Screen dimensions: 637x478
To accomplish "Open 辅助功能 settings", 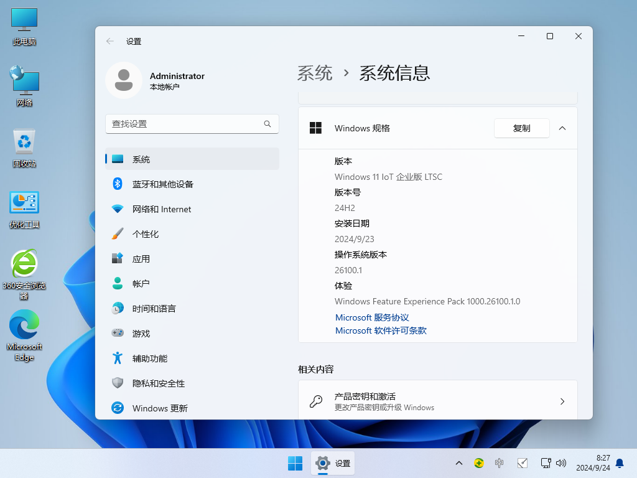I will point(192,358).
